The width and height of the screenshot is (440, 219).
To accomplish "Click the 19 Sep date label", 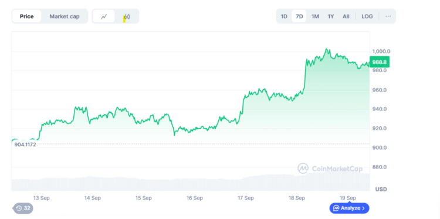I will pyautogui.click(x=348, y=198).
